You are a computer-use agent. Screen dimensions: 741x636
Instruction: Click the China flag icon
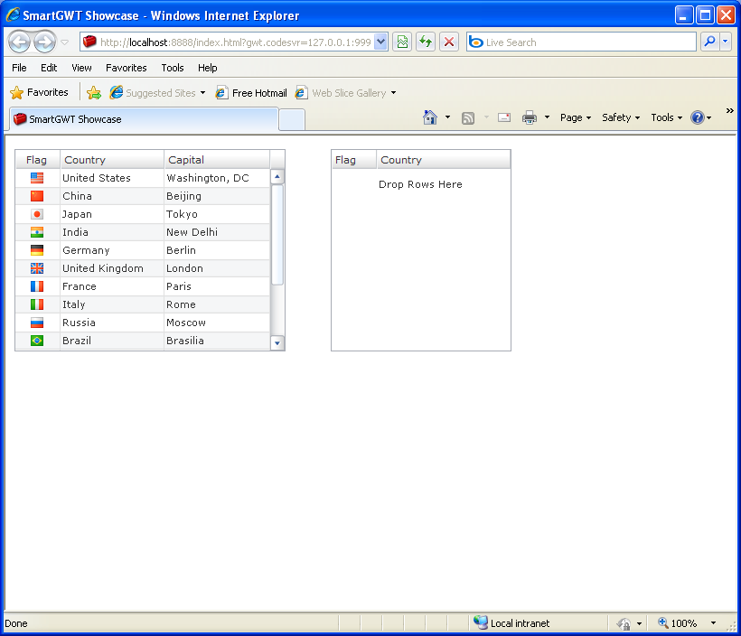tap(37, 196)
